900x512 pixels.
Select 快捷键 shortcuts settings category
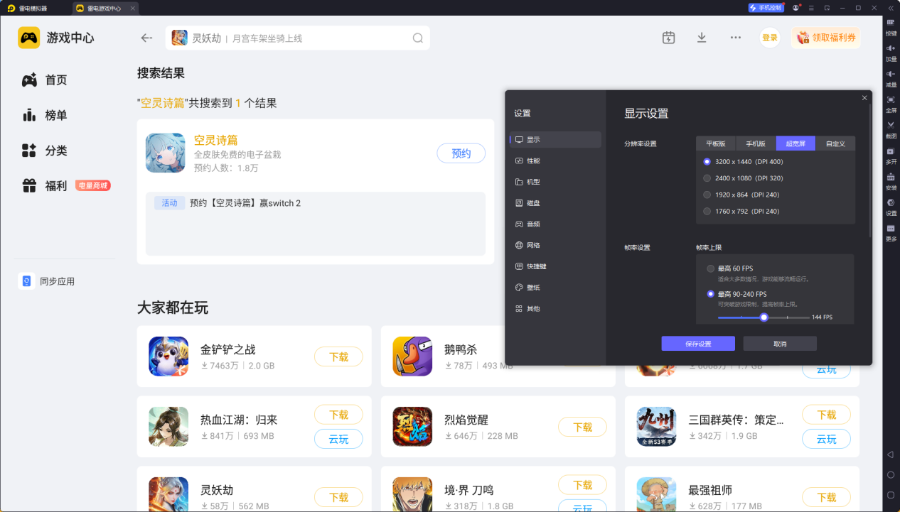(556, 266)
